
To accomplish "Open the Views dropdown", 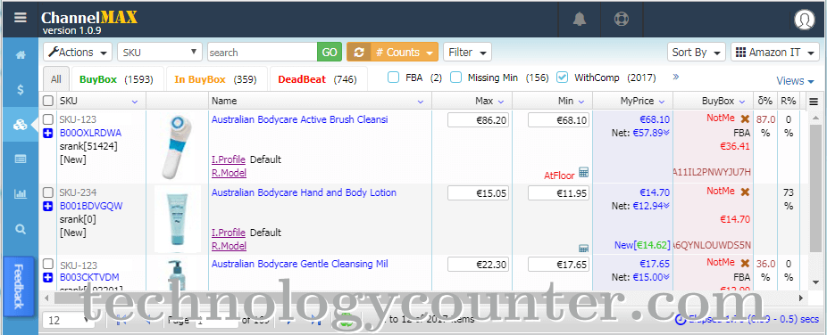I will 796,81.
